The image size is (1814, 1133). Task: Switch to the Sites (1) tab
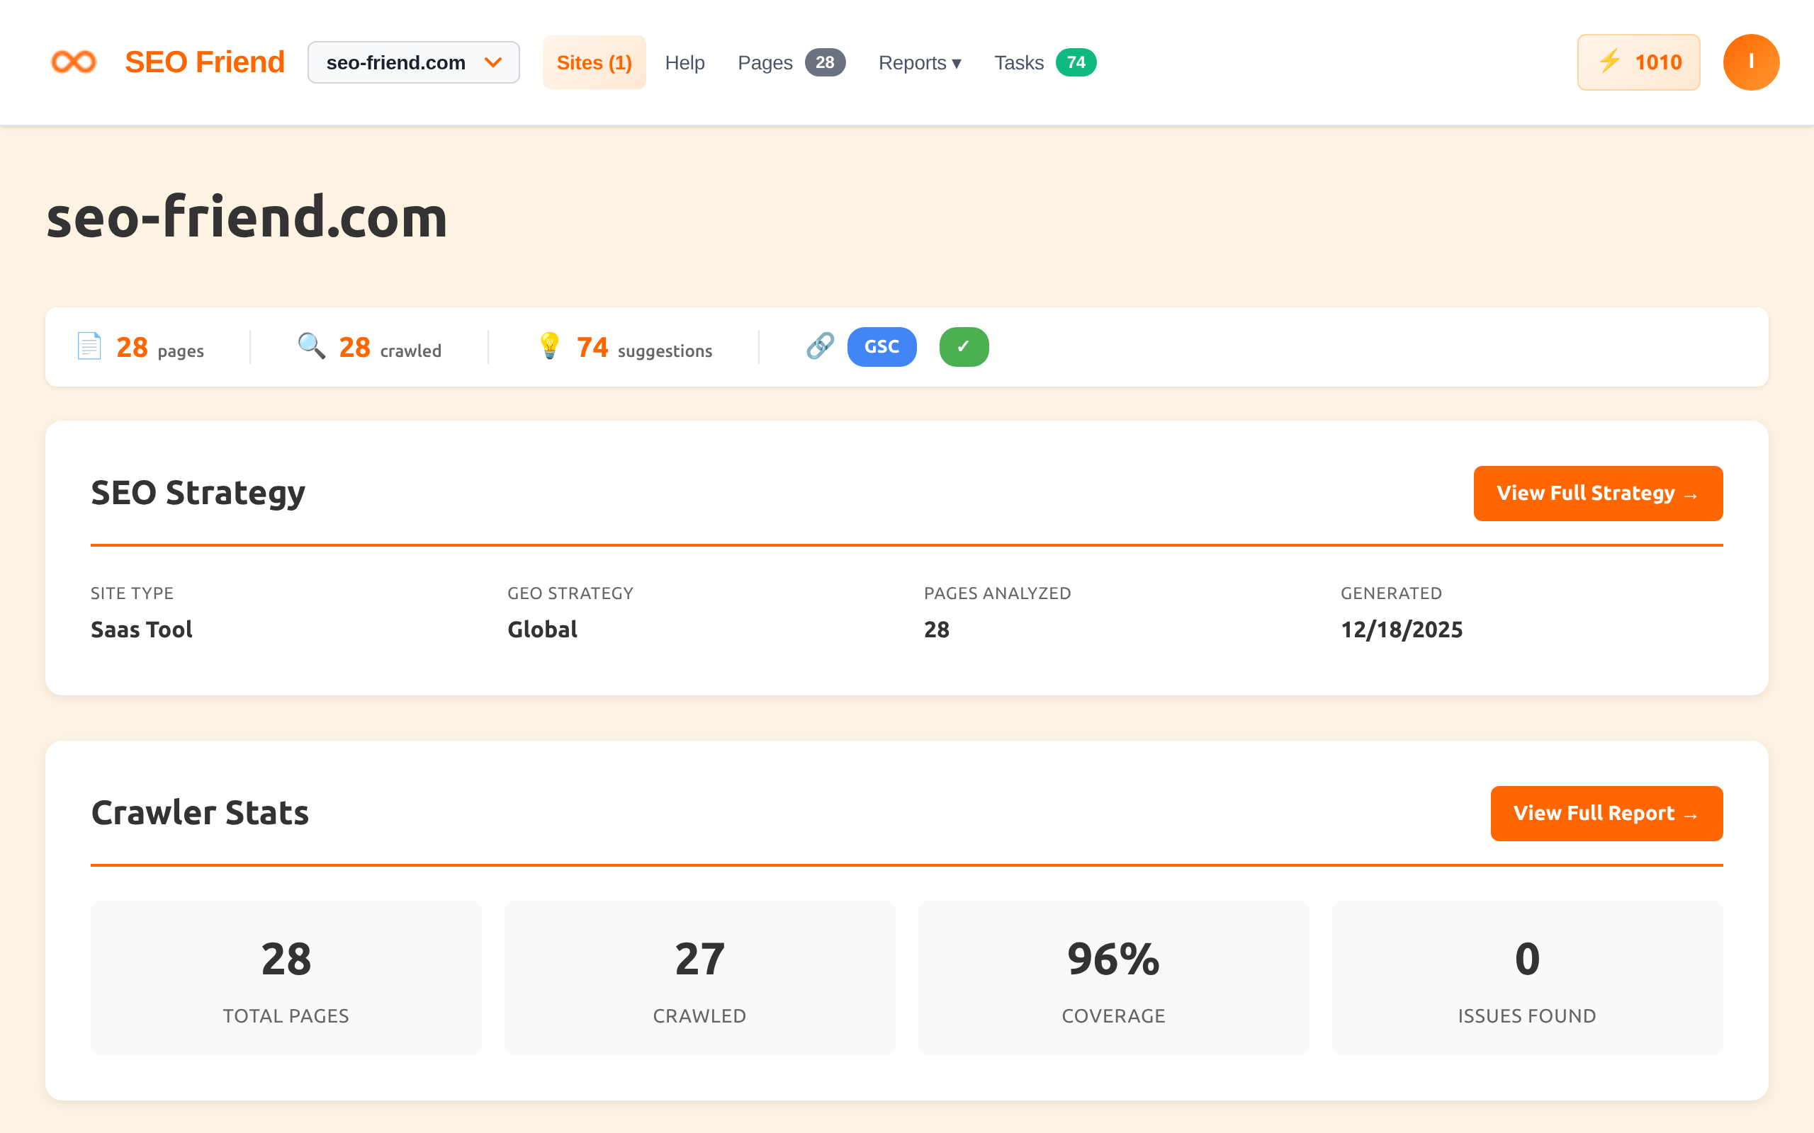click(x=594, y=62)
